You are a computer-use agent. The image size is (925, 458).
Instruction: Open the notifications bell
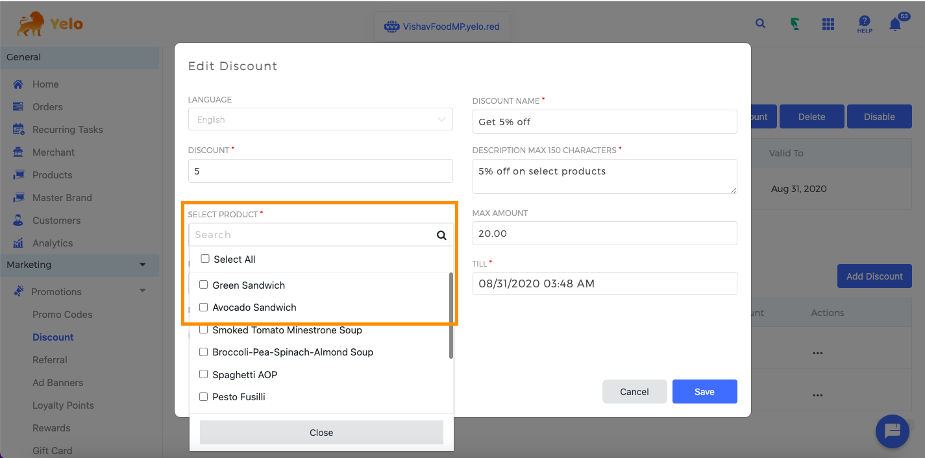click(895, 25)
